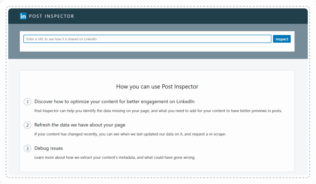Click the 'How you can use Post Inspector' heading
The height and width of the screenshot is (184, 316).
pyautogui.click(x=157, y=87)
